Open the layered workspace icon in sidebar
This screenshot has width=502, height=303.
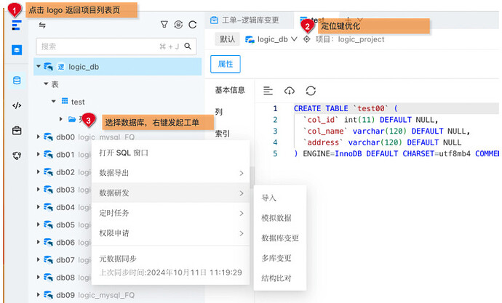coord(17,50)
